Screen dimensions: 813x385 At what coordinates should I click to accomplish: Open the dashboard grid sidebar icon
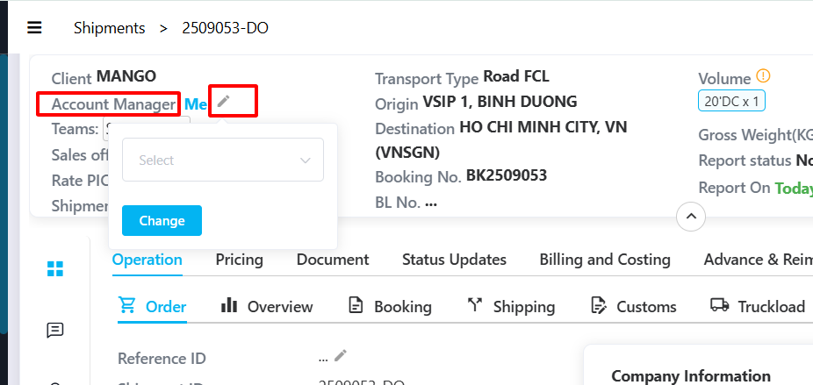(x=55, y=269)
